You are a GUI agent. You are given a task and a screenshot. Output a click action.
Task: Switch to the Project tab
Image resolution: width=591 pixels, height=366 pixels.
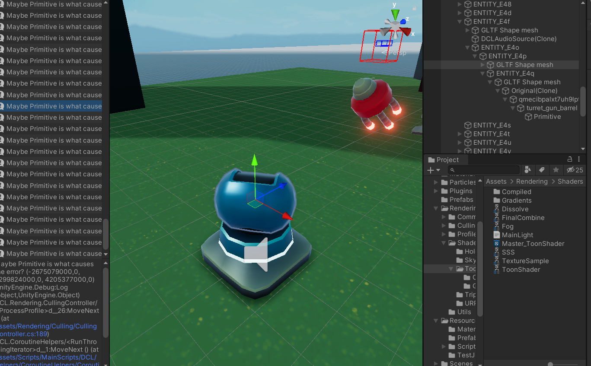pyautogui.click(x=445, y=159)
